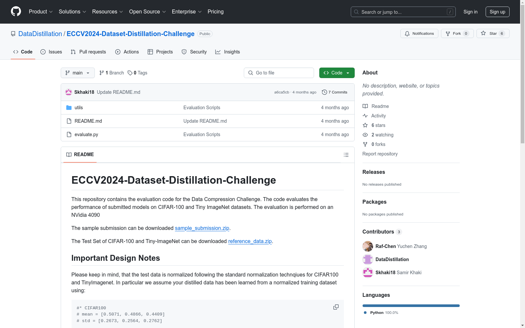Open the README.md file name
This screenshot has height=328, width=525.
88,121
